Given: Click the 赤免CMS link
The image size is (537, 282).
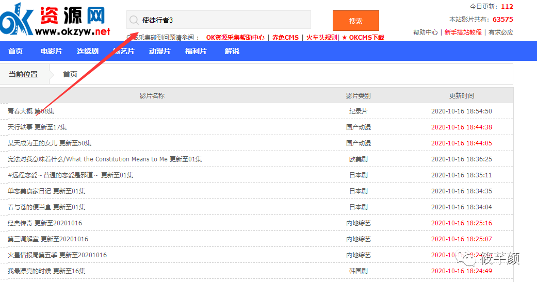Looking at the screenshot, I should click(x=285, y=38).
